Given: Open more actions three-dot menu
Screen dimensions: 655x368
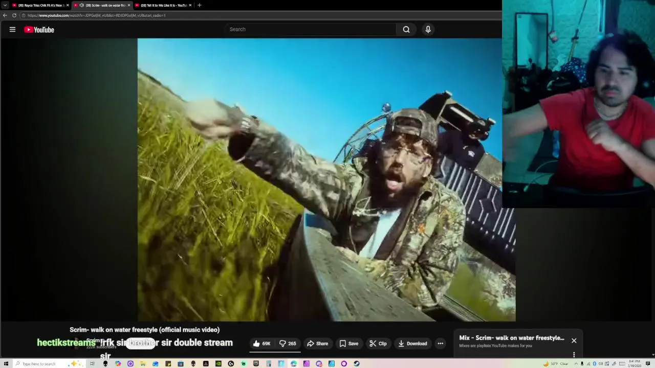Looking at the screenshot, I should [x=440, y=343].
